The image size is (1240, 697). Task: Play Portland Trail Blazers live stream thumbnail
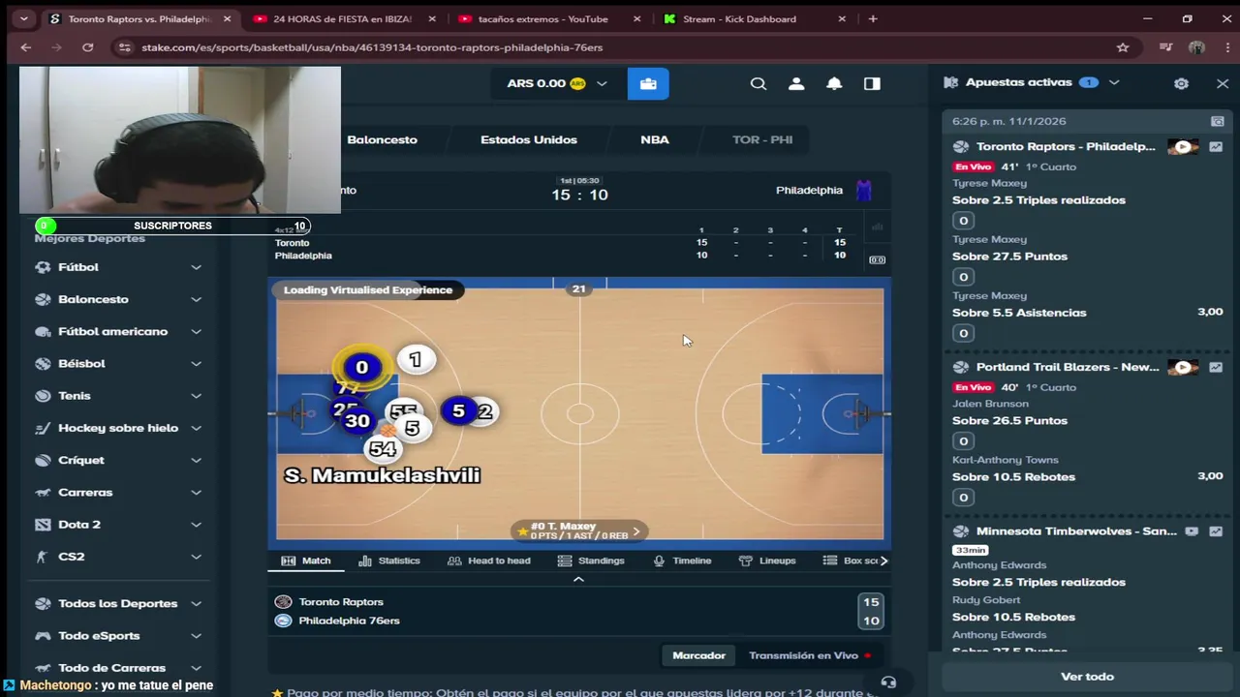pyautogui.click(x=1183, y=368)
